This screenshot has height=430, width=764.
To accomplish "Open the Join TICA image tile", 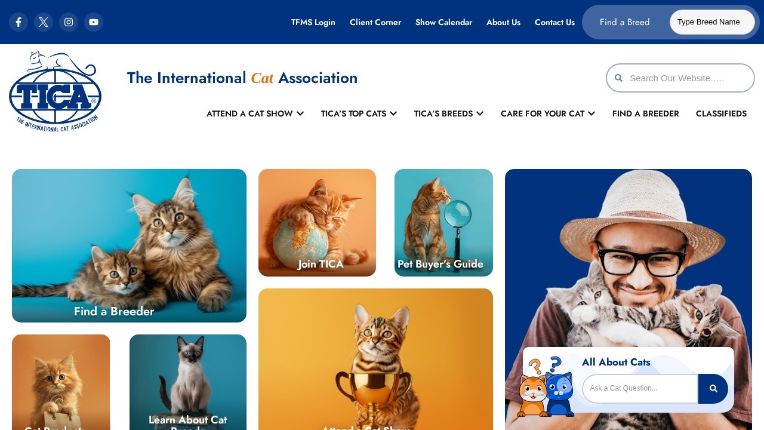I will tap(317, 223).
